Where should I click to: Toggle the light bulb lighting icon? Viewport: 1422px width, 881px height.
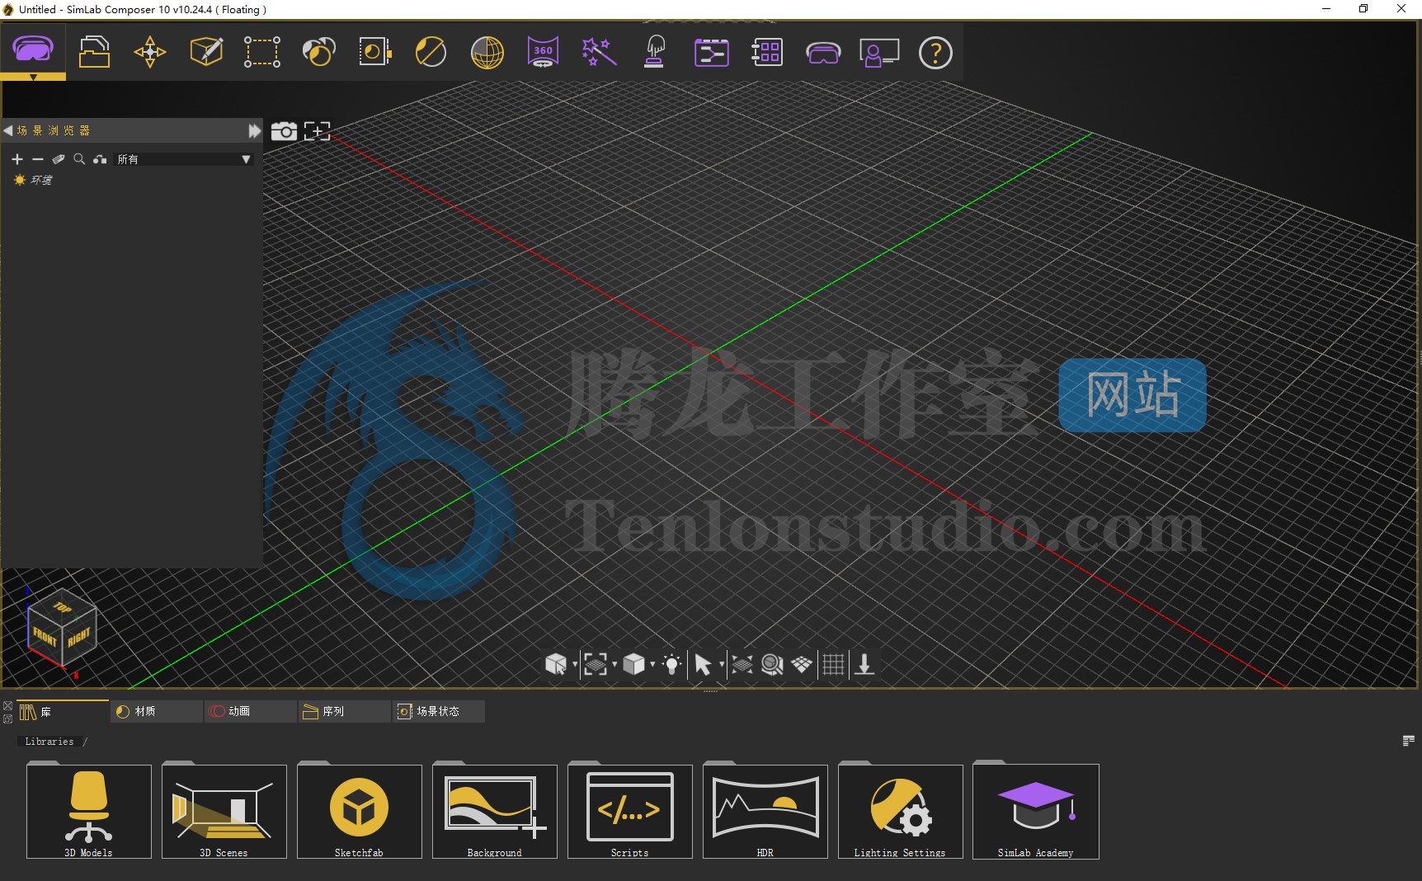click(x=671, y=664)
